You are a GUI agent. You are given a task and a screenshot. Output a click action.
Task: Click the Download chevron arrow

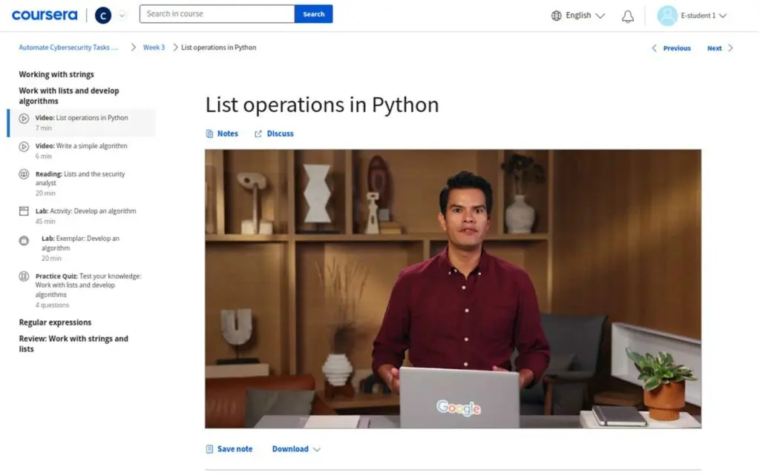coord(316,450)
